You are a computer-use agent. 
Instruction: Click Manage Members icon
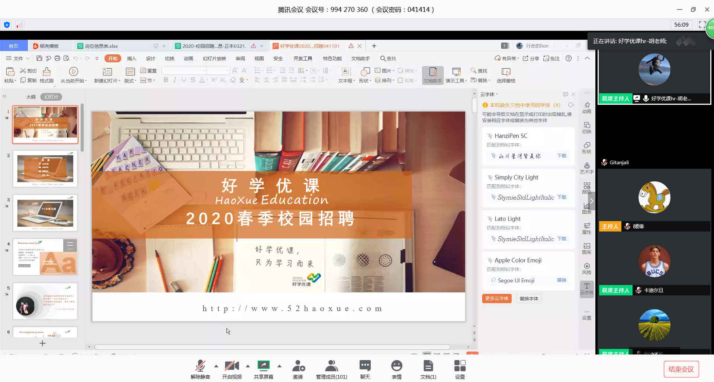tap(331, 366)
